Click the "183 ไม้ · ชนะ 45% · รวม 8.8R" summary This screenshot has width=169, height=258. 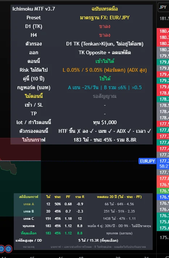(104, 140)
